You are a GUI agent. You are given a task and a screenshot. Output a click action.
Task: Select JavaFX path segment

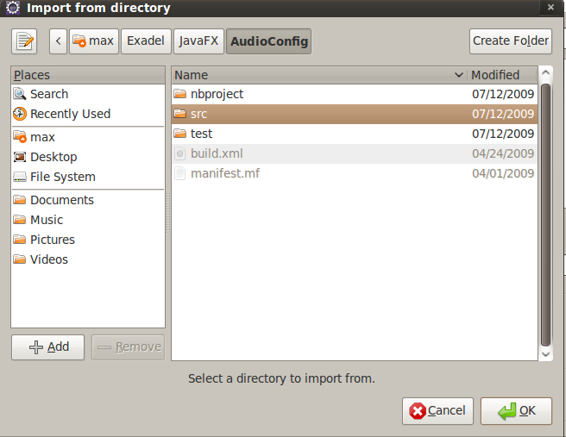tap(198, 41)
